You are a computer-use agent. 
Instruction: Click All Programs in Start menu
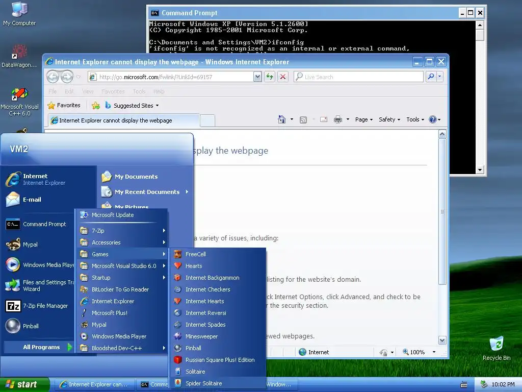39,347
